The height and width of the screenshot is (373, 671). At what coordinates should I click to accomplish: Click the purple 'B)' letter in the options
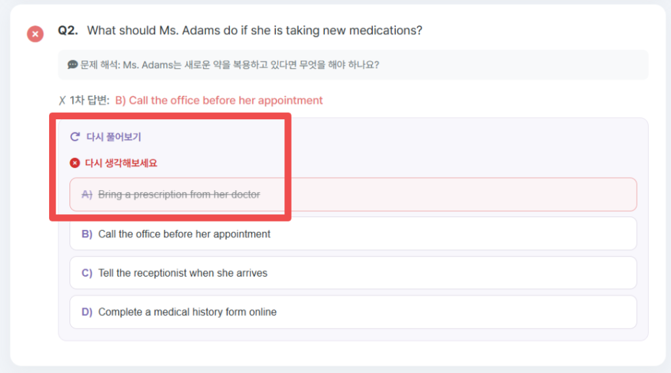(x=86, y=234)
